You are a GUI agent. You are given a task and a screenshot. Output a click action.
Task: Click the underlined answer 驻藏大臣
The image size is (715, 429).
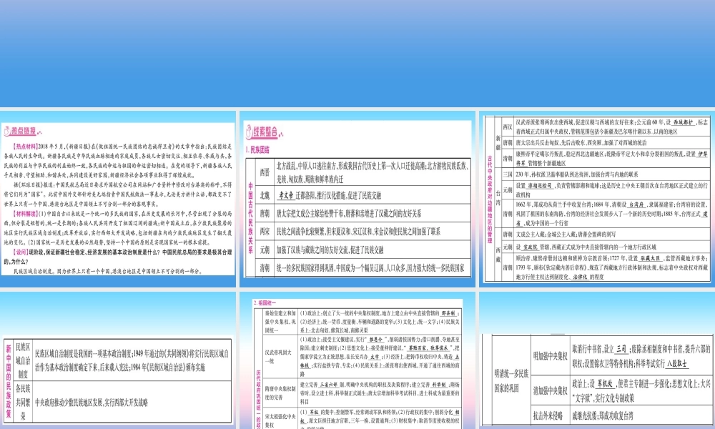coord(650,258)
